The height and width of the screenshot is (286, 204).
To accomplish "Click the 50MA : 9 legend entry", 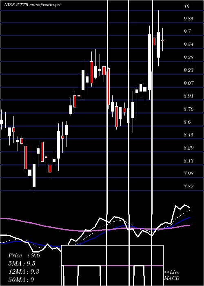I will coord(21,279).
